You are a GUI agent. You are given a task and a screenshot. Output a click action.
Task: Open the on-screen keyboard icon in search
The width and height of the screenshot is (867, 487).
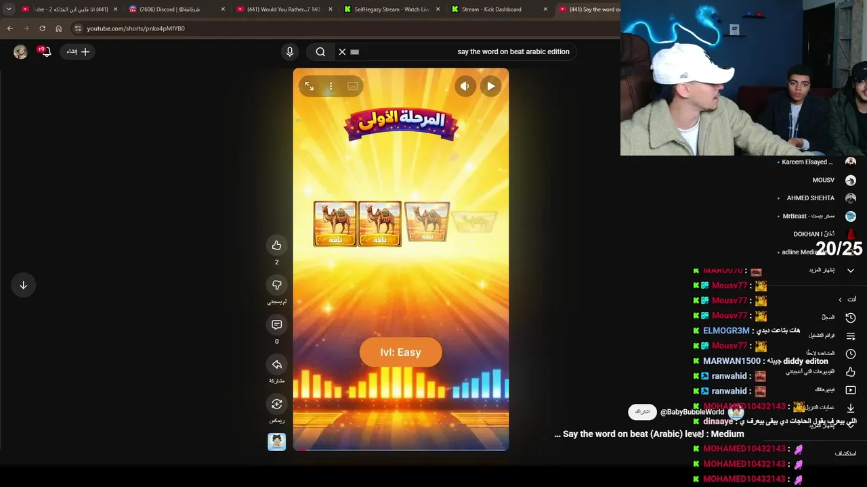tap(354, 51)
